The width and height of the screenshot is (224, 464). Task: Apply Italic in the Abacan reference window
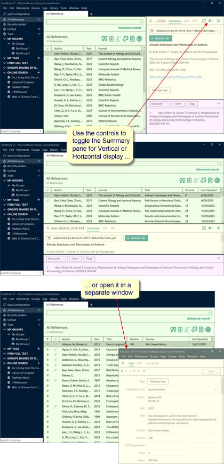point(126,371)
